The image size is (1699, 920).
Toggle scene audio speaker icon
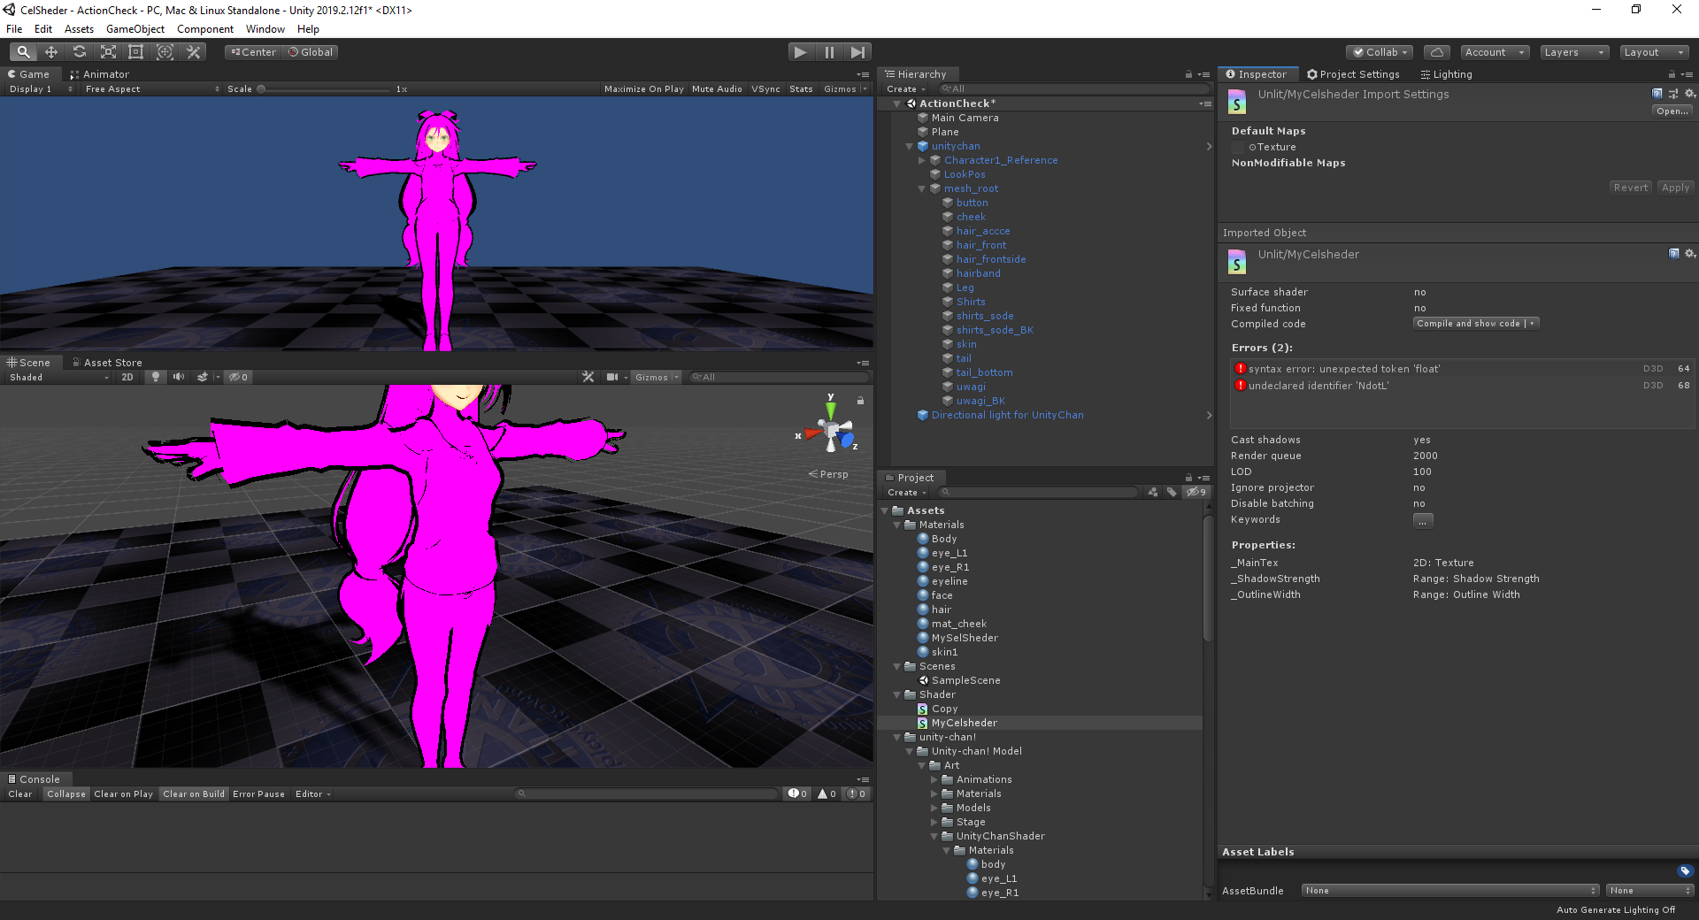[179, 377]
